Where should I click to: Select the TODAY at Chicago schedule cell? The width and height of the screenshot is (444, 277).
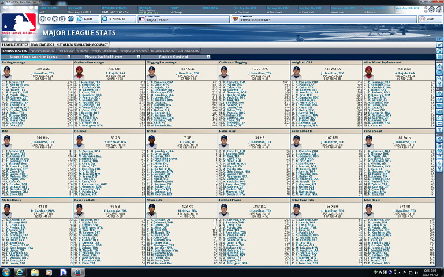point(185,10)
